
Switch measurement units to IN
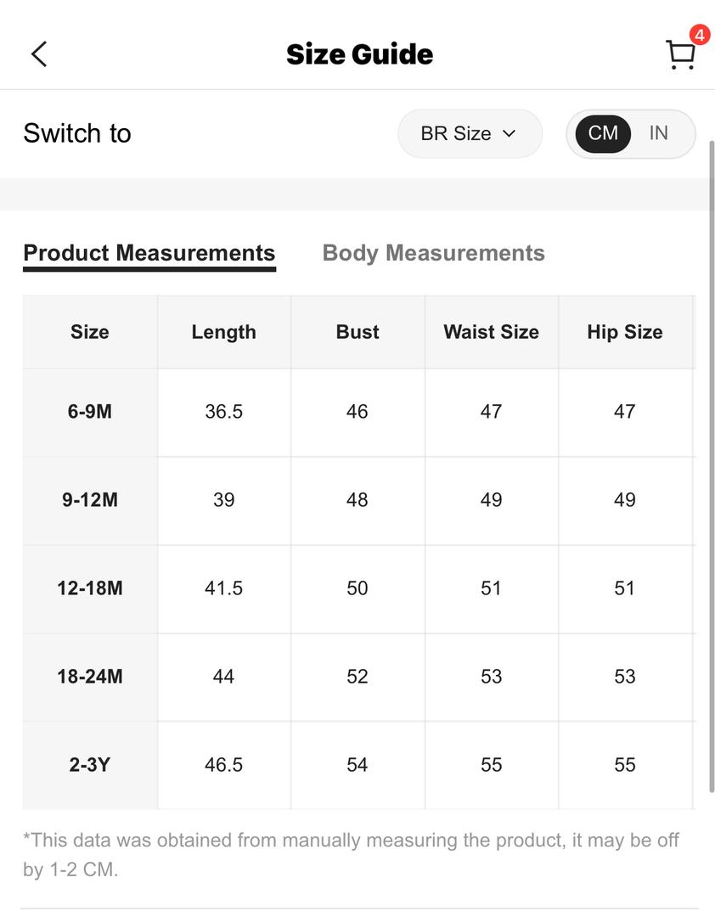(658, 133)
